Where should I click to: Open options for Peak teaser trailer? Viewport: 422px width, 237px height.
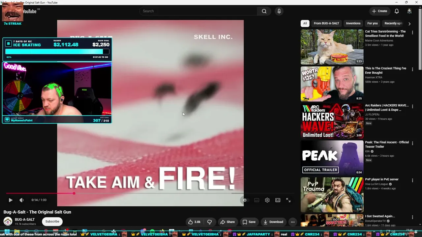click(x=412, y=144)
